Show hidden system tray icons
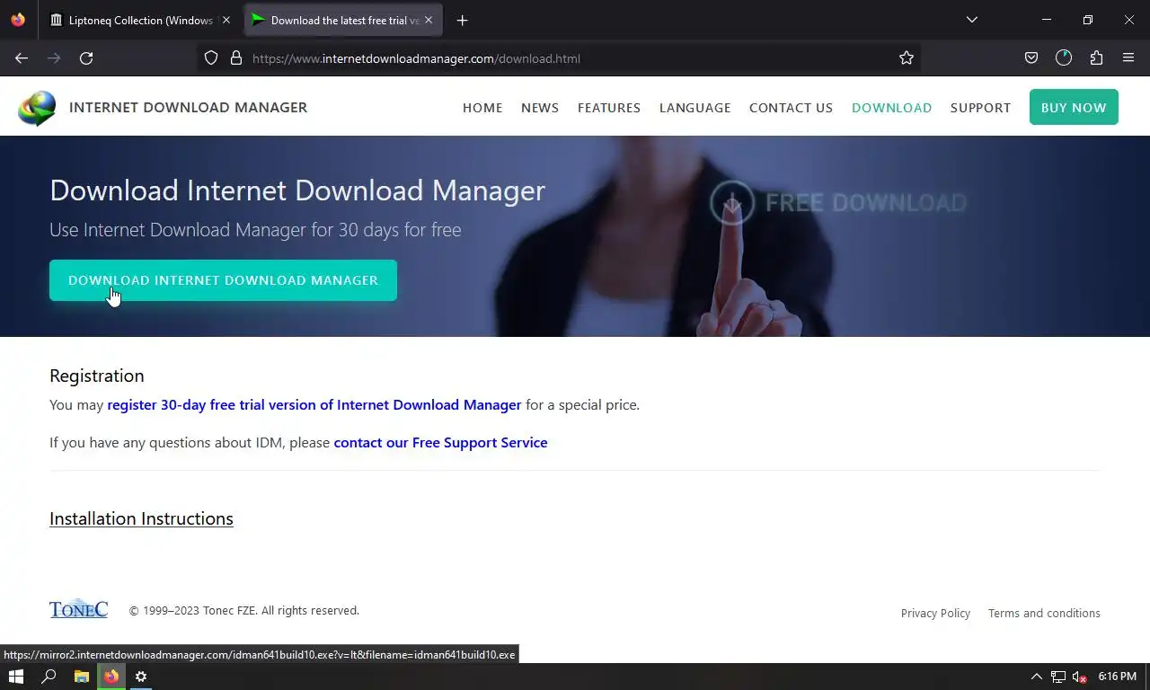Image resolution: width=1150 pixels, height=690 pixels. [x=1036, y=677]
